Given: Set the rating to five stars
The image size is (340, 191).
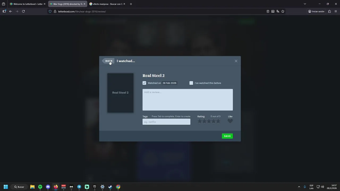Looking at the screenshot, I should (x=218, y=121).
